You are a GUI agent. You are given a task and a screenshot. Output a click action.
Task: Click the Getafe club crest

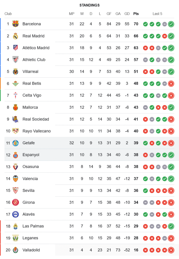click(15, 143)
